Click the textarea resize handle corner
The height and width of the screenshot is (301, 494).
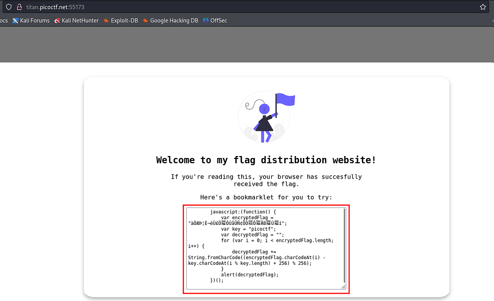pos(343,287)
